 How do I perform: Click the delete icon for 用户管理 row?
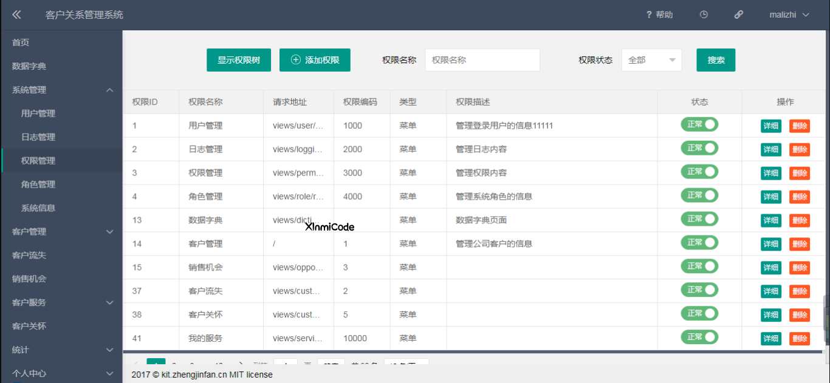[x=799, y=126]
